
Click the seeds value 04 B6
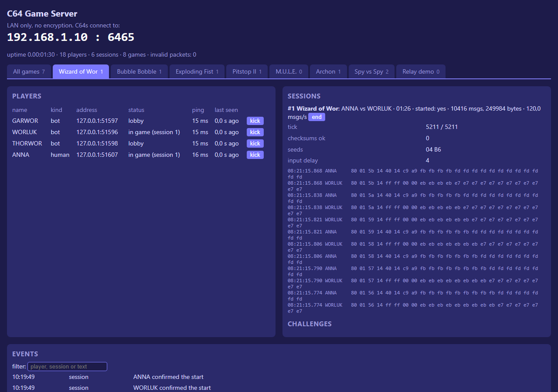pos(433,150)
